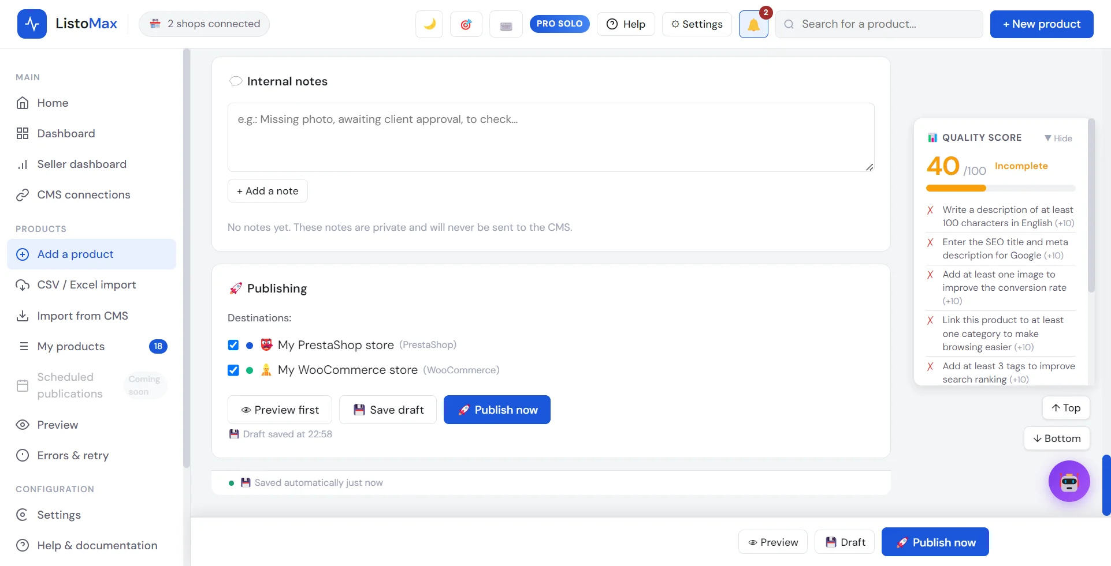
Task: Open Settings under Configuration
Action: (x=91, y=515)
